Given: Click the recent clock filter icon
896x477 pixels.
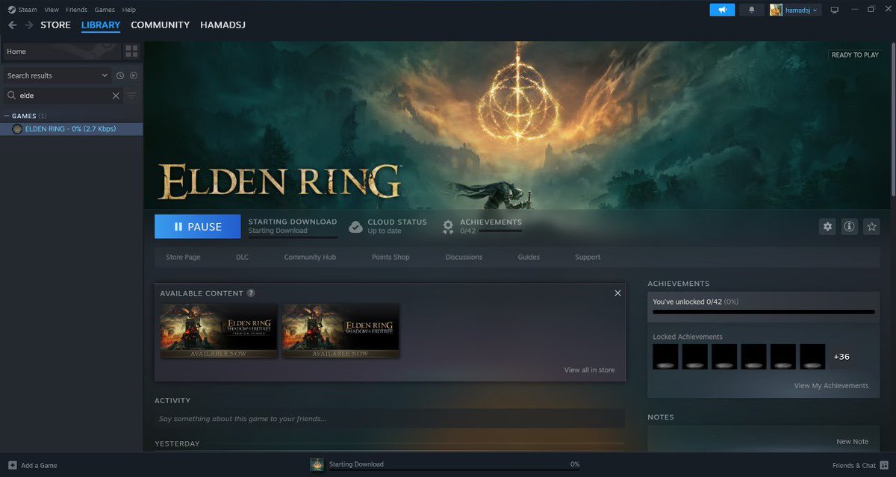Looking at the screenshot, I should [x=119, y=75].
